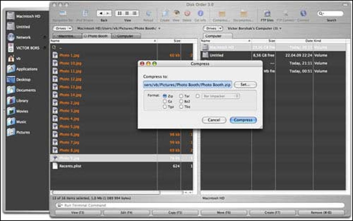
Task: Click the blue Compress button in the dialog
Action: [x=243, y=120]
